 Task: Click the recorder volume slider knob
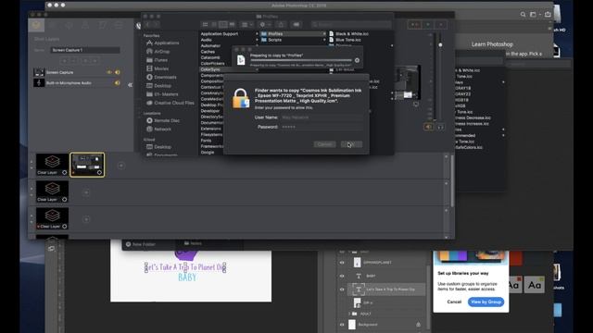point(440,45)
